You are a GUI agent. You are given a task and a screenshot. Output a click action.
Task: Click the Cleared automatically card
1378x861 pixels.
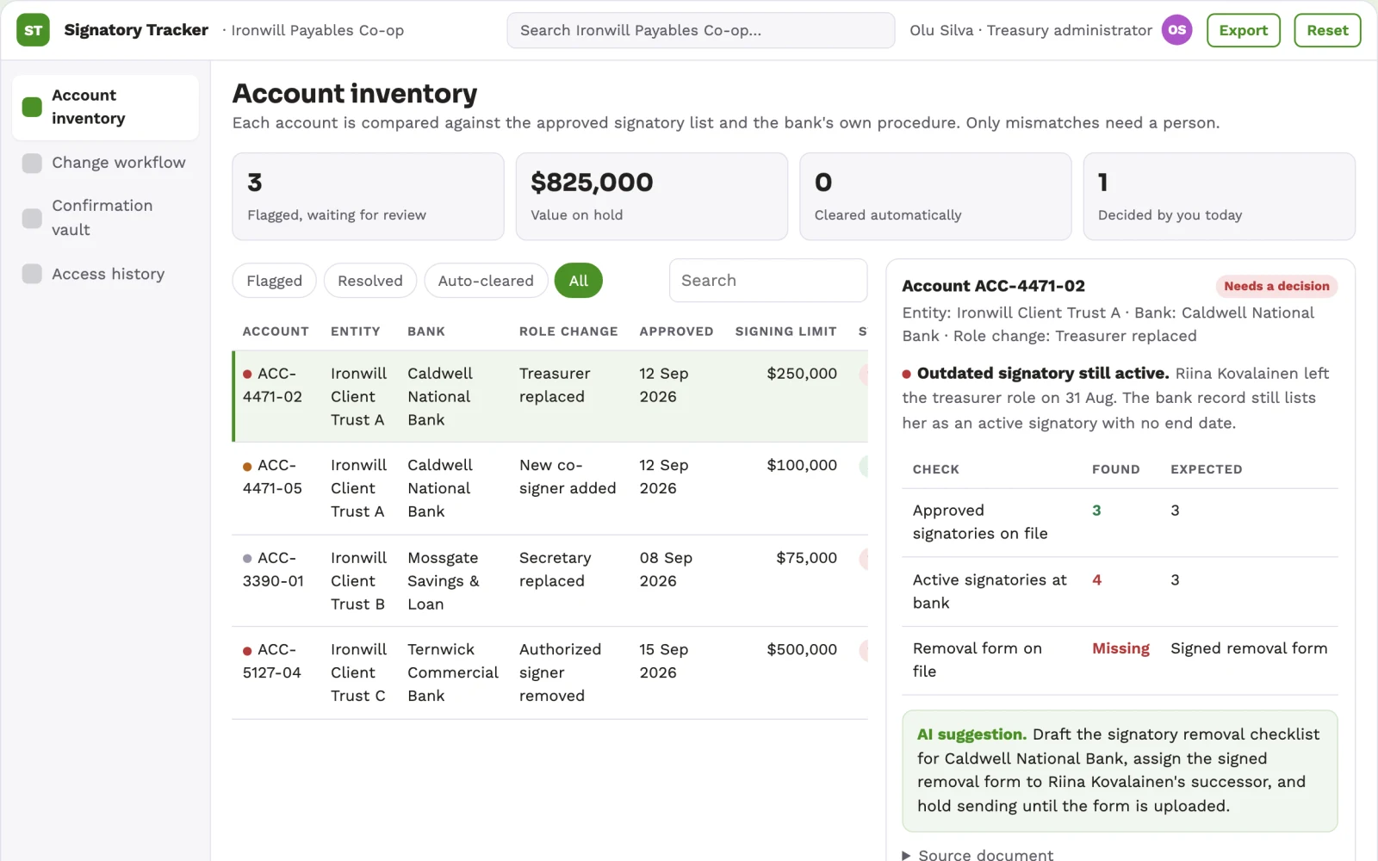pos(935,196)
